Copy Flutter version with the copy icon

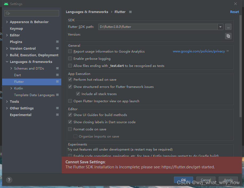tap(228, 36)
